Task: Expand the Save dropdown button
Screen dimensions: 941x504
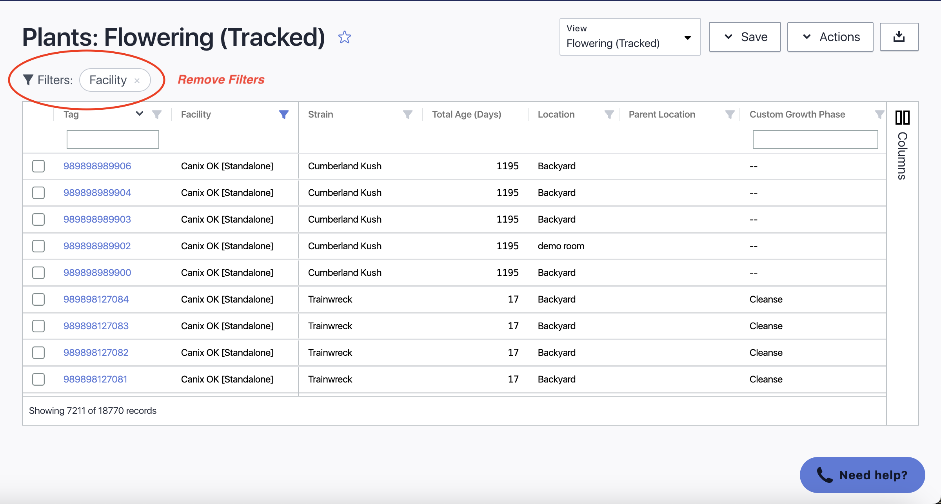Action: pos(745,37)
